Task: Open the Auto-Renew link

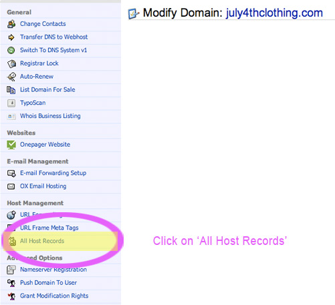Action: (37, 76)
